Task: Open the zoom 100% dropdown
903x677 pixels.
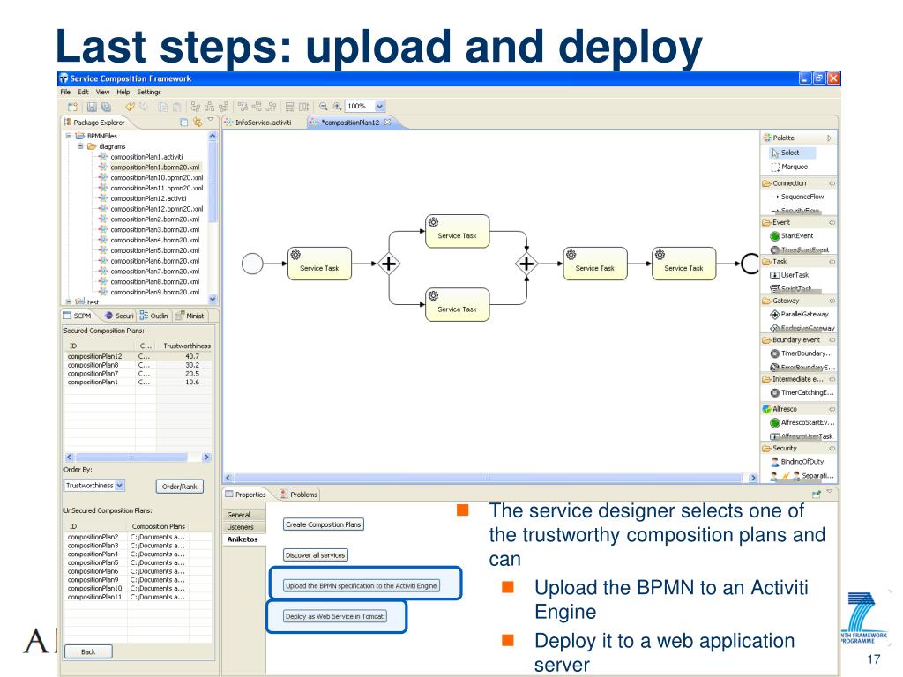Action: point(379,106)
